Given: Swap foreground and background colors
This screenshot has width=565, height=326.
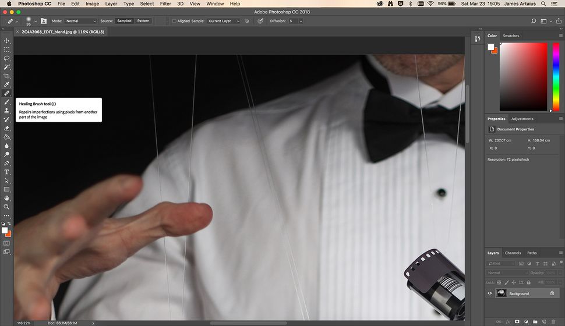Looking at the screenshot, I should (x=9, y=224).
